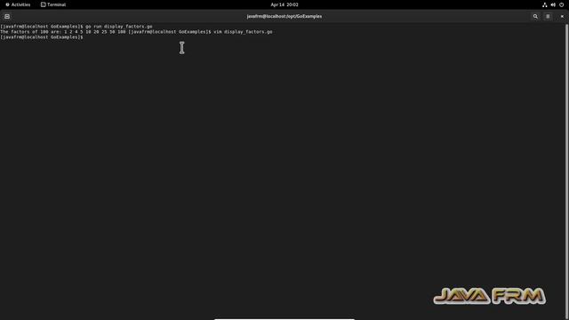The height and width of the screenshot is (320, 569).
Task: Click the 'The factors of 100 are:' output text
Action: (31, 32)
